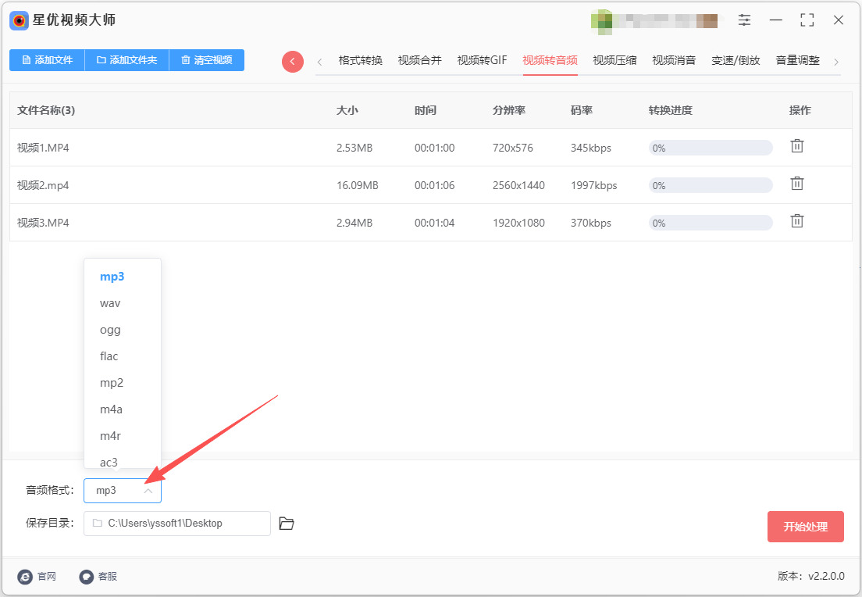
Task: Click the 大小 column header
Action: point(347,110)
